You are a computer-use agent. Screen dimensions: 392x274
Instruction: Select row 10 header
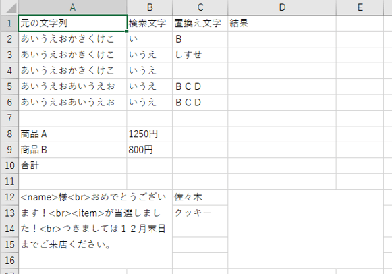(x=9, y=165)
